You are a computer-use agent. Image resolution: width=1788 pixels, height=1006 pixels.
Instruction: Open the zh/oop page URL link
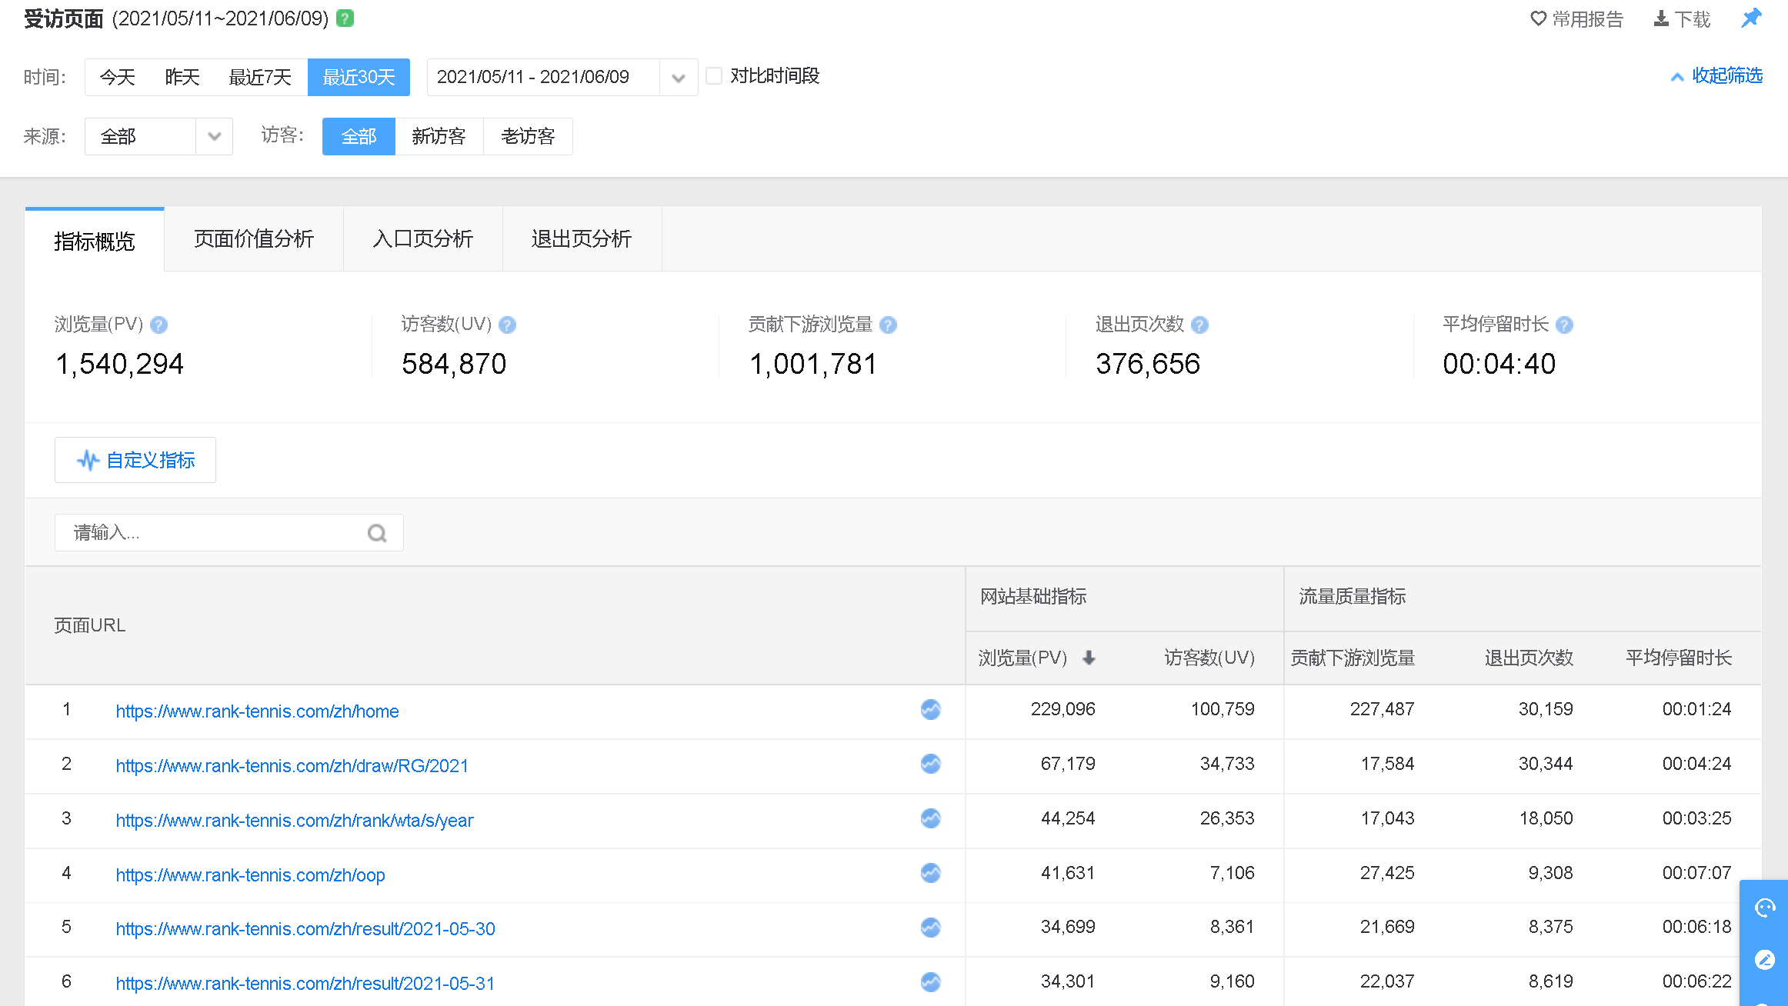[250, 875]
